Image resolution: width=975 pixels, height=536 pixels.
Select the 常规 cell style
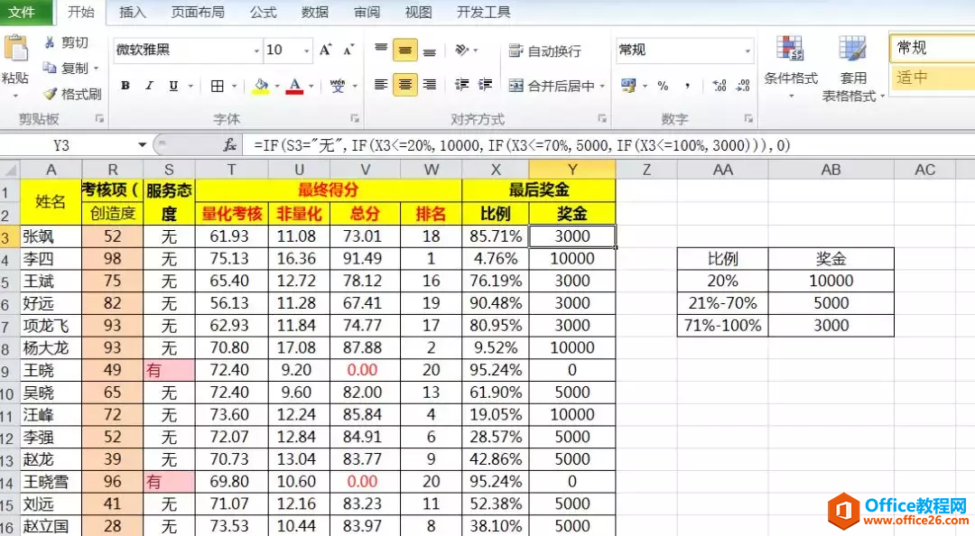(933, 48)
